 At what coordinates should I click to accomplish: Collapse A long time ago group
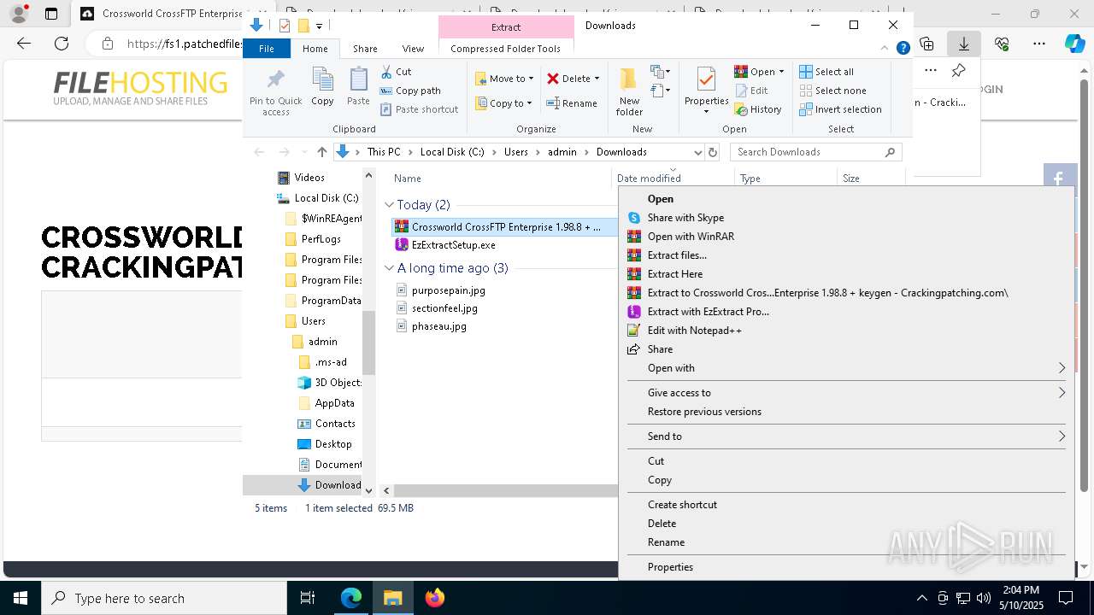(389, 268)
